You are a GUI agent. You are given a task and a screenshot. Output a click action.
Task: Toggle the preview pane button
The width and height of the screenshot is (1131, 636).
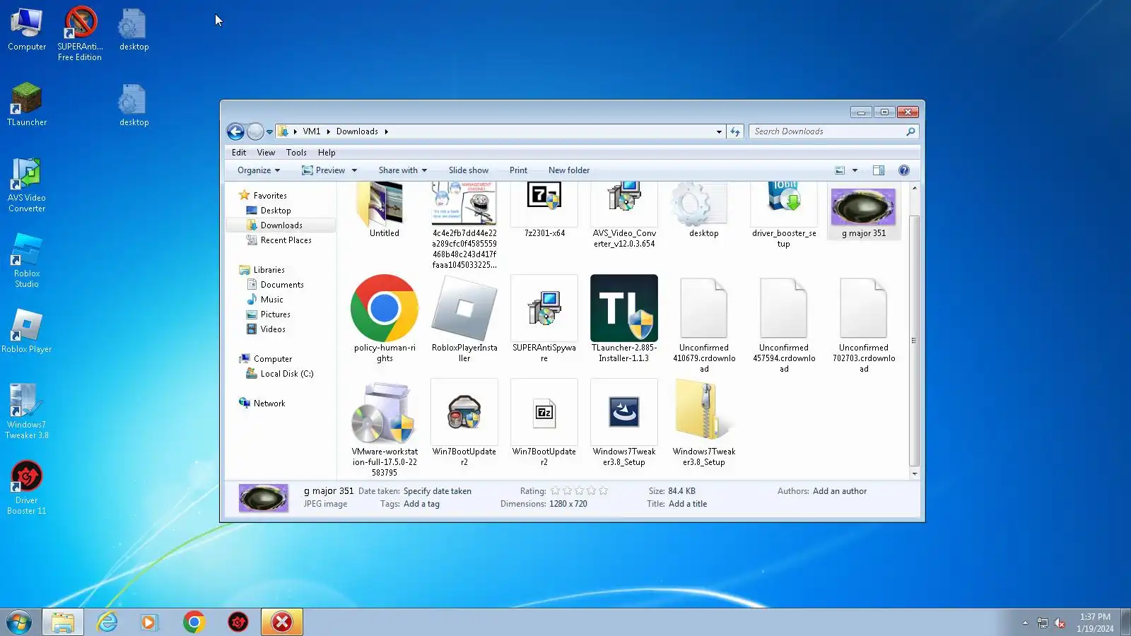[x=879, y=170]
